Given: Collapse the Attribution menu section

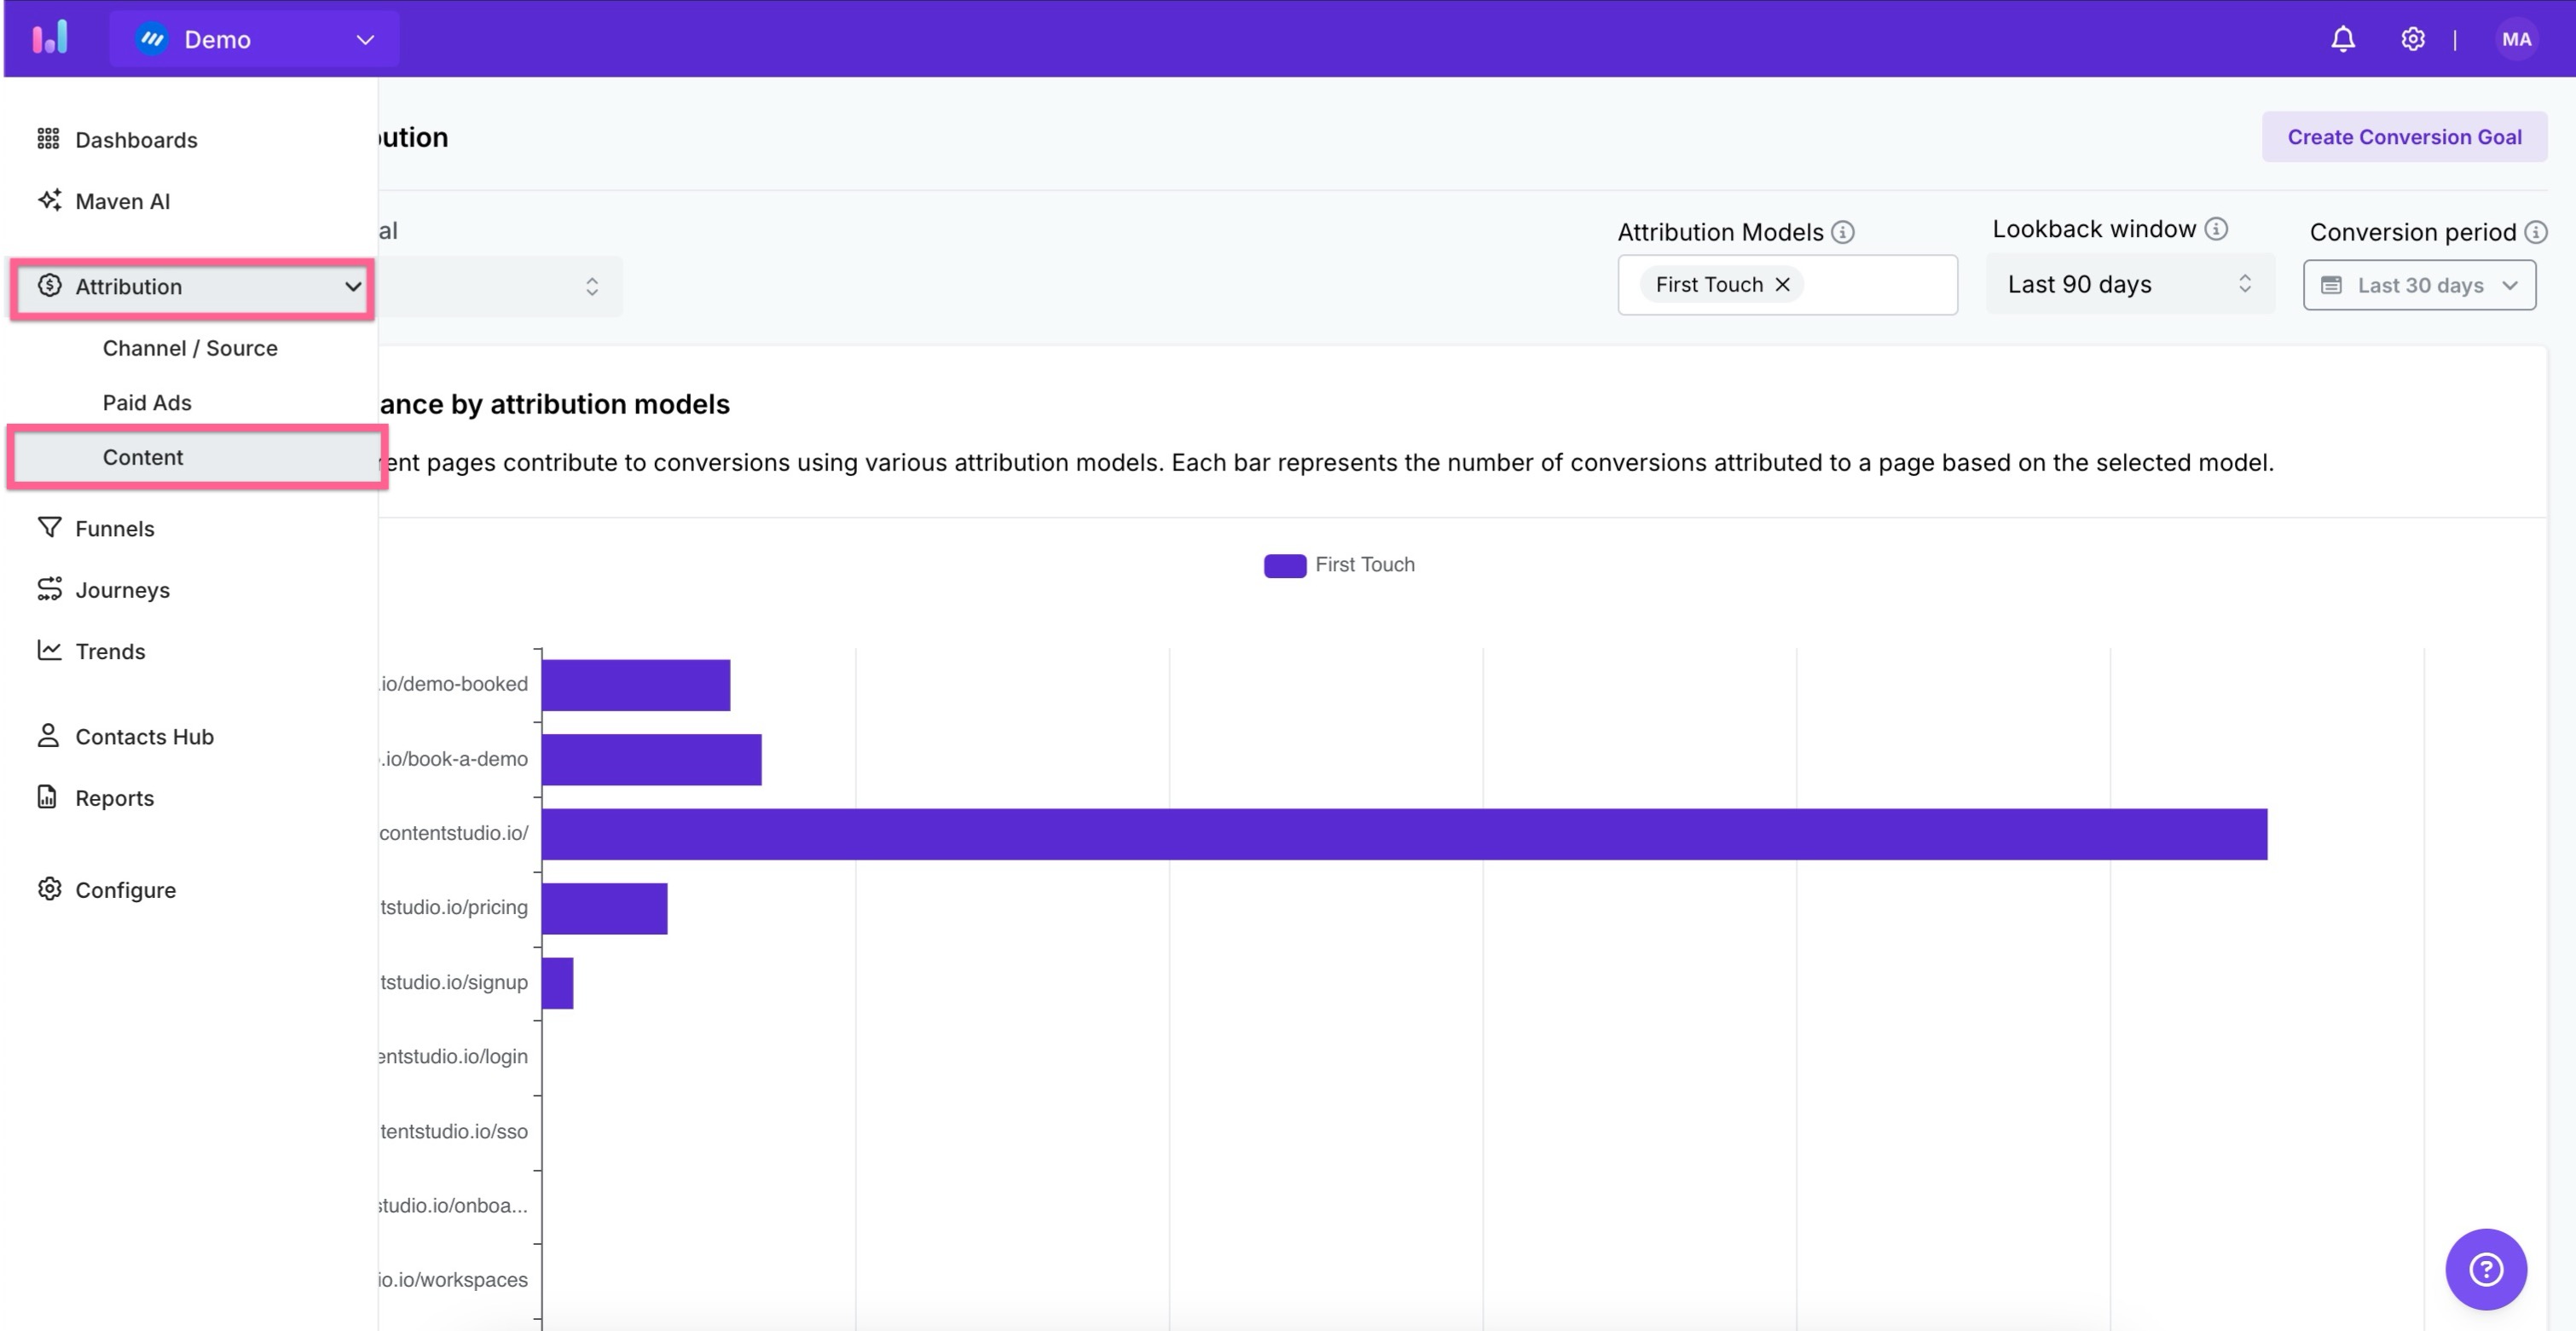Looking at the screenshot, I should pyautogui.click(x=352, y=287).
